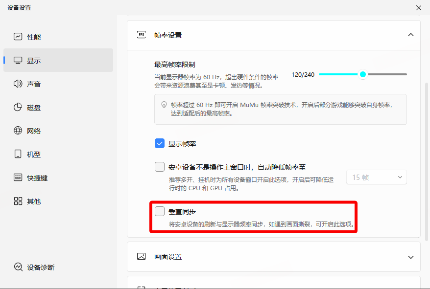
Task: Click the 快捷键 keyboard icon
Action: click(18, 178)
